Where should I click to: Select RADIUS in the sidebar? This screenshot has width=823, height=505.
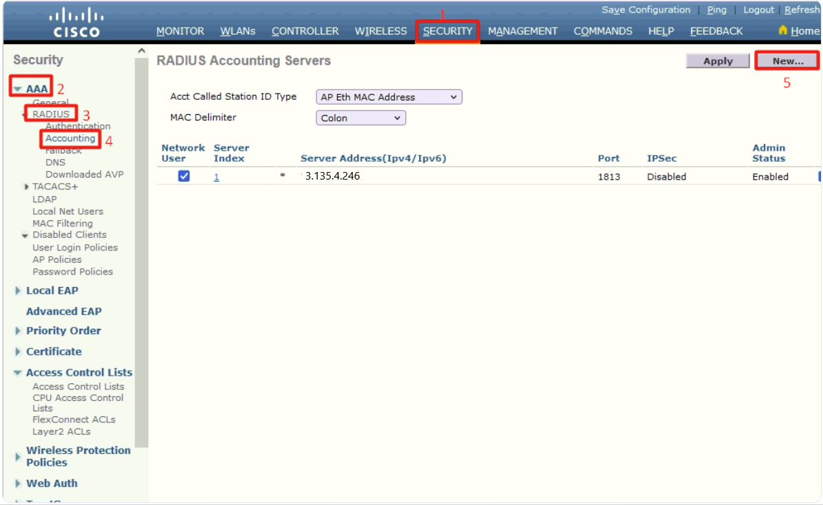tap(51, 114)
